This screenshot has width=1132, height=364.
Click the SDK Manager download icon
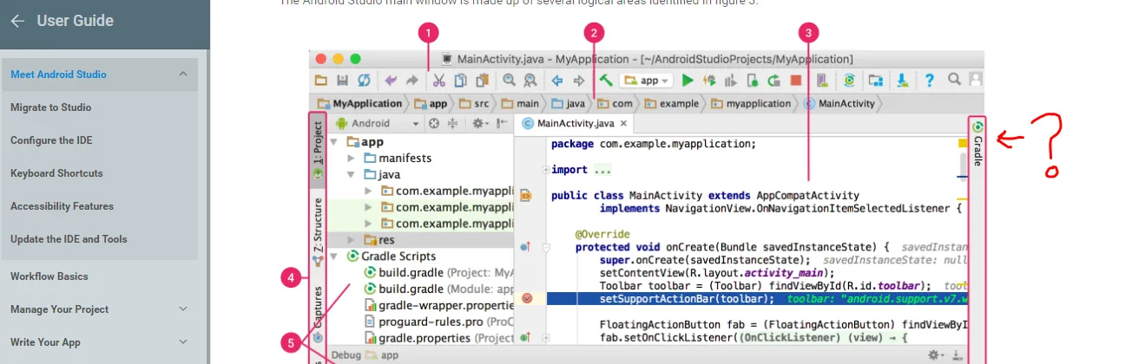point(903,81)
